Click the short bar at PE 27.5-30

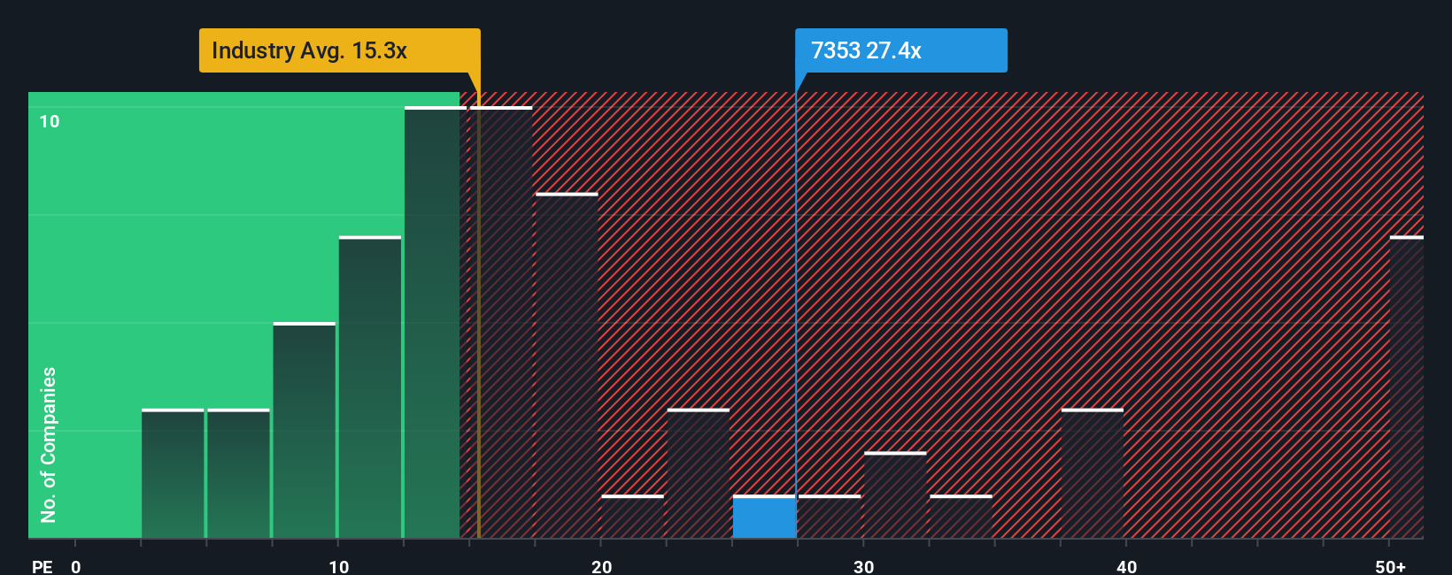pyautogui.click(x=830, y=517)
